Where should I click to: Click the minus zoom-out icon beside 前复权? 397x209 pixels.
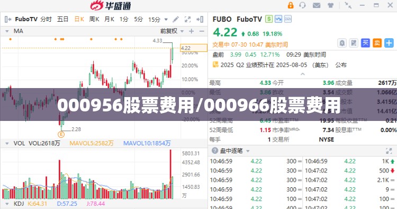coord(202,31)
